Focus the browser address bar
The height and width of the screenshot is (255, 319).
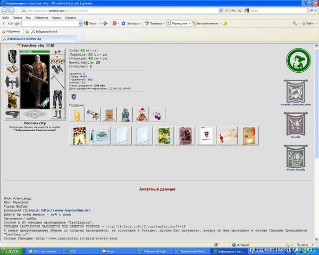coord(120,11)
